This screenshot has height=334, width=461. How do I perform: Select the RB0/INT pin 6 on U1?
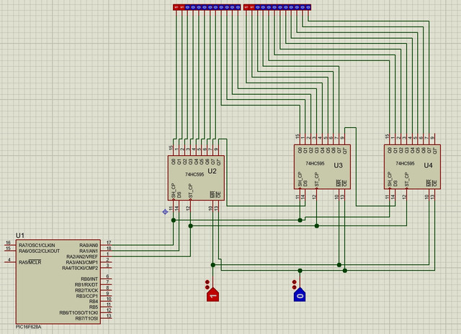tap(106, 279)
